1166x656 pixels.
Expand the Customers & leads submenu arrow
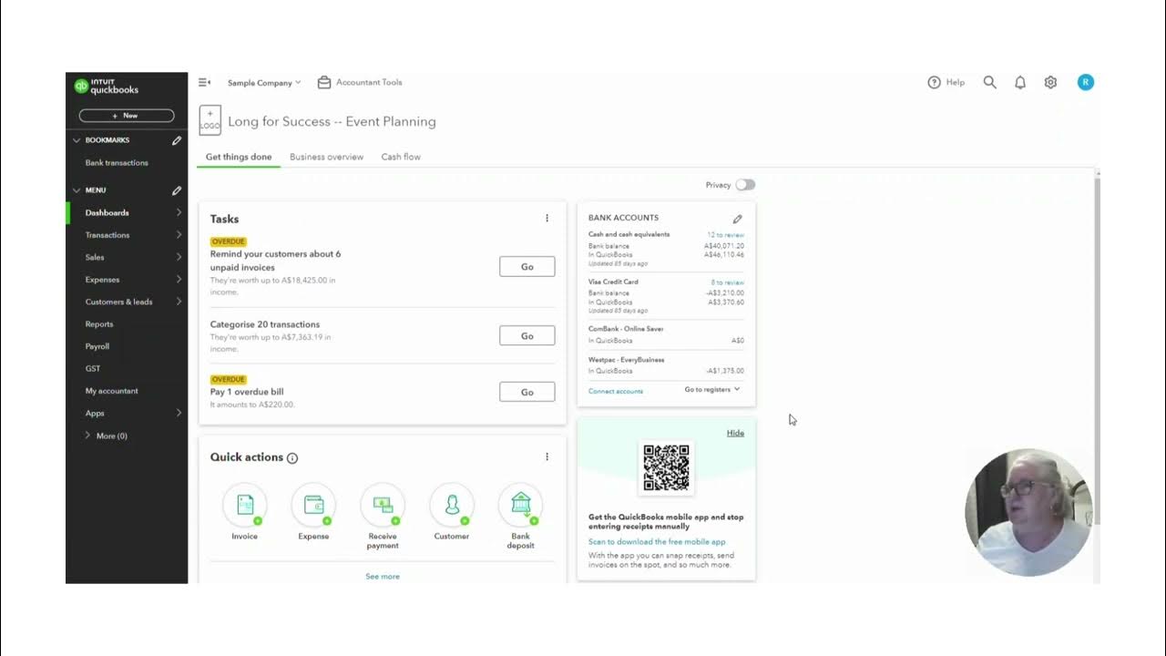click(179, 302)
